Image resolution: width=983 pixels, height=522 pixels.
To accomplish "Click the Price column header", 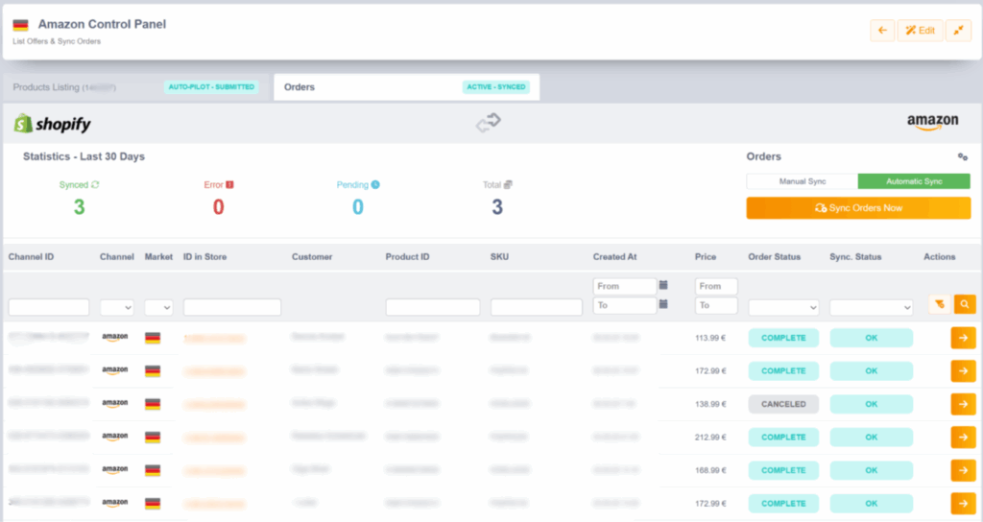I will coord(706,257).
